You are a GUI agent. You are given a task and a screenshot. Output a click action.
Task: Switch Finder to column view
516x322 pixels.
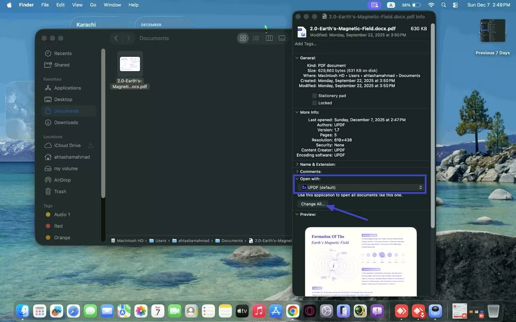[x=269, y=38]
